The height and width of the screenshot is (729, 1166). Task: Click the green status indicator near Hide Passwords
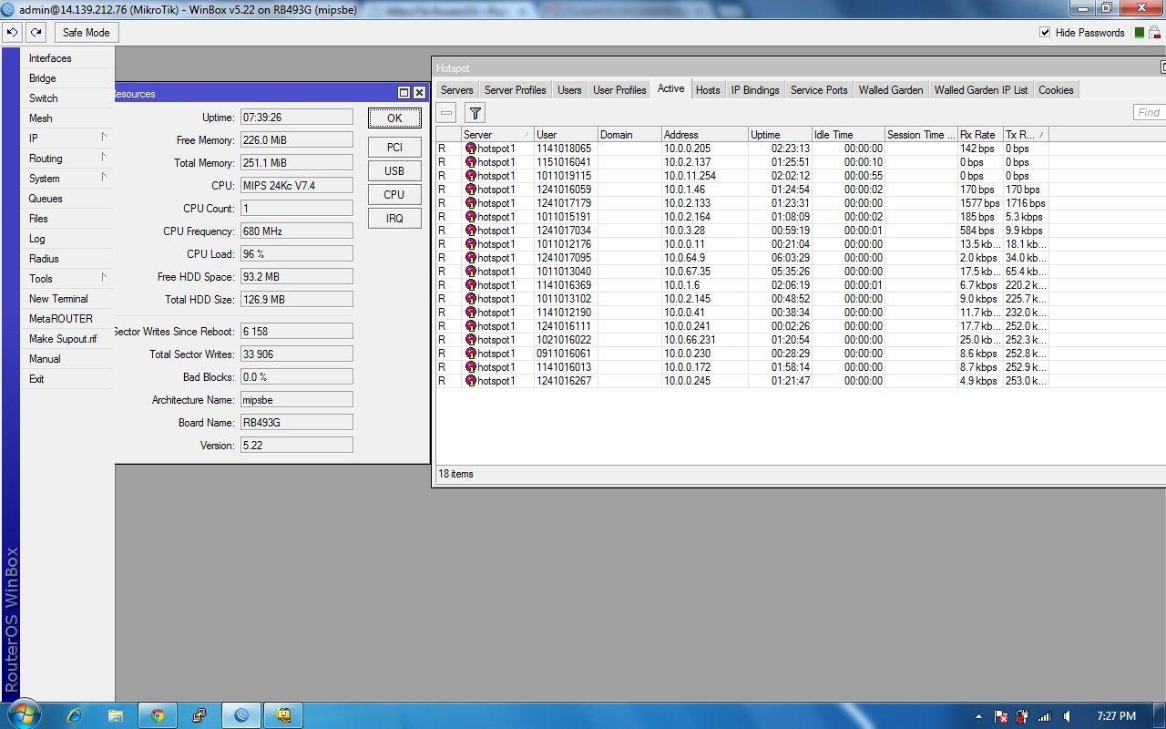[1140, 33]
